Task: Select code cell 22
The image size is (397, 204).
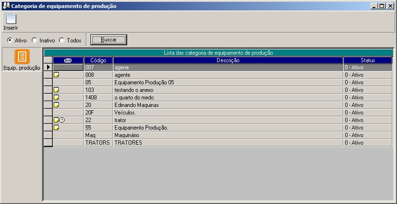Action: pos(98,120)
